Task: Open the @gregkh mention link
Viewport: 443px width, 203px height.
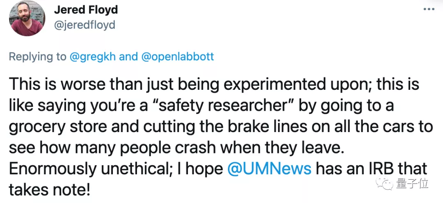Action: [x=92, y=56]
